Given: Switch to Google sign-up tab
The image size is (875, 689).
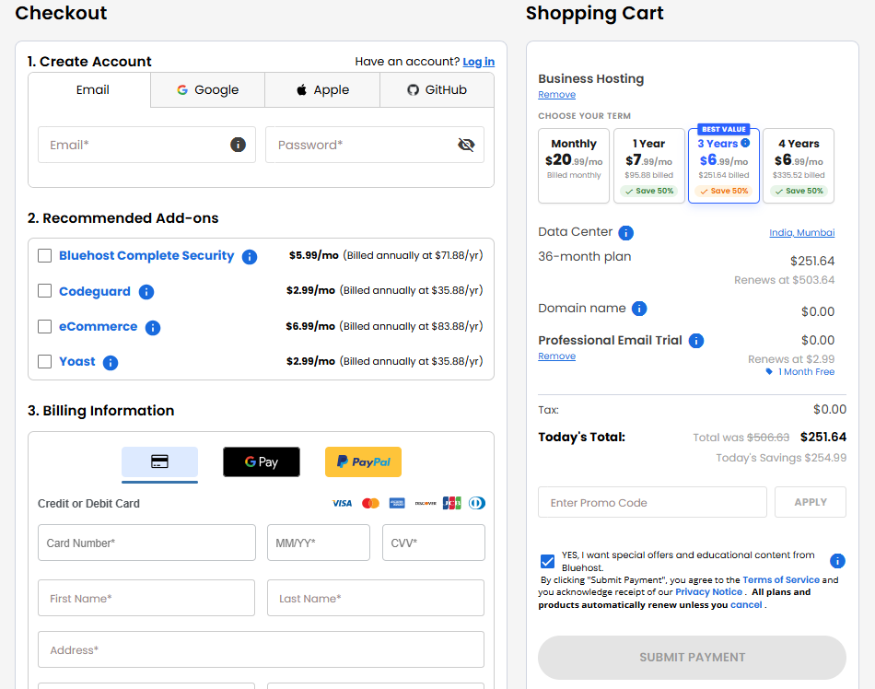Looking at the screenshot, I should [x=207, y=90].
